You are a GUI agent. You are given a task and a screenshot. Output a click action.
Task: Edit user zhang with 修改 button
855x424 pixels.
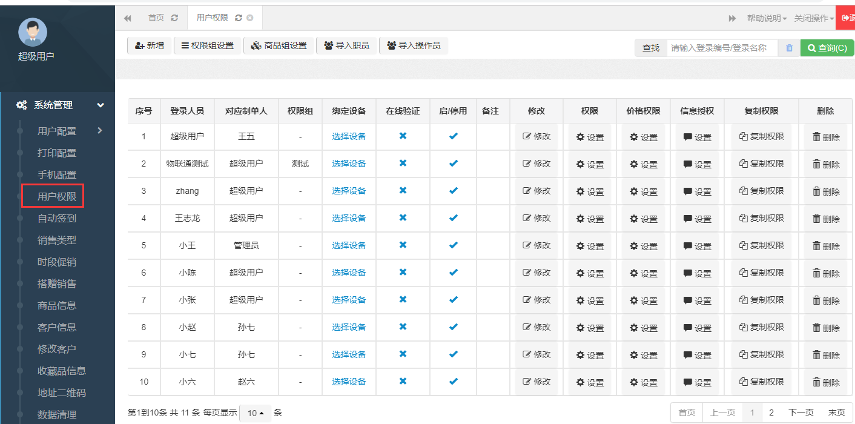(536, 191)
